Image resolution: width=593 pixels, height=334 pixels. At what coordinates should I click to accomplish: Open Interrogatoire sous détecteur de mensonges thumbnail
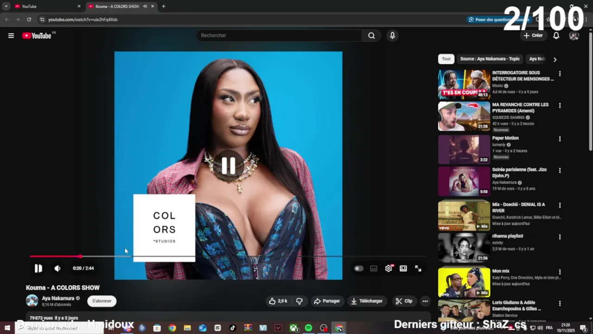pos(464,84)
